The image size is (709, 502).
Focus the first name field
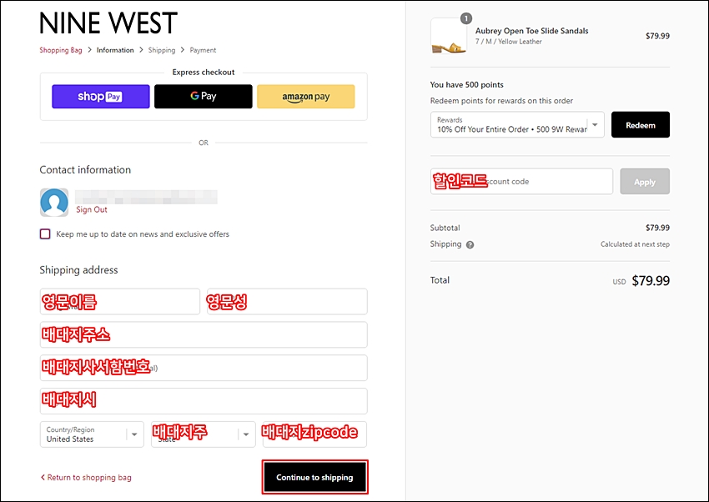click(120, 301)
